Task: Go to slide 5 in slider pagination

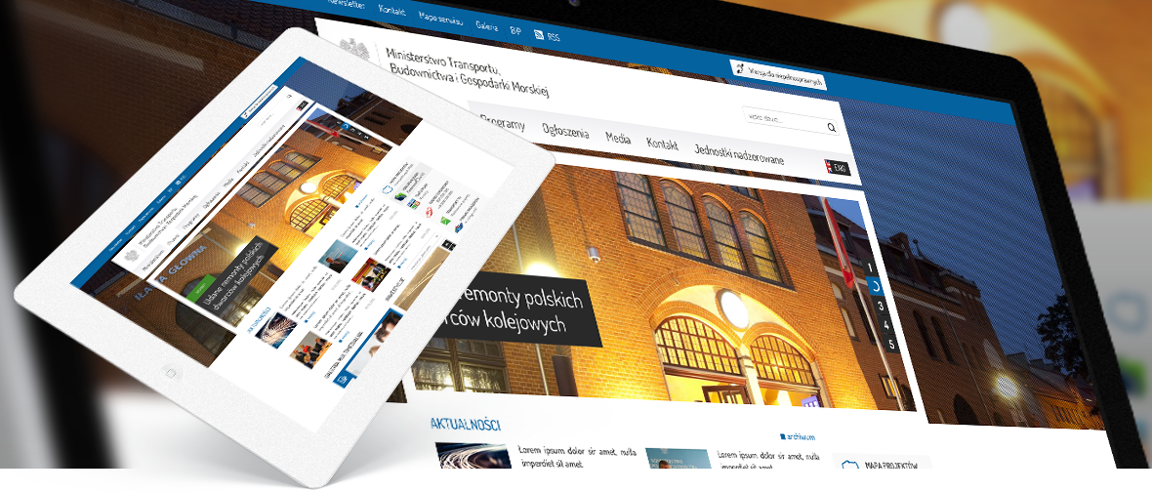Action: tap(891, 344)
